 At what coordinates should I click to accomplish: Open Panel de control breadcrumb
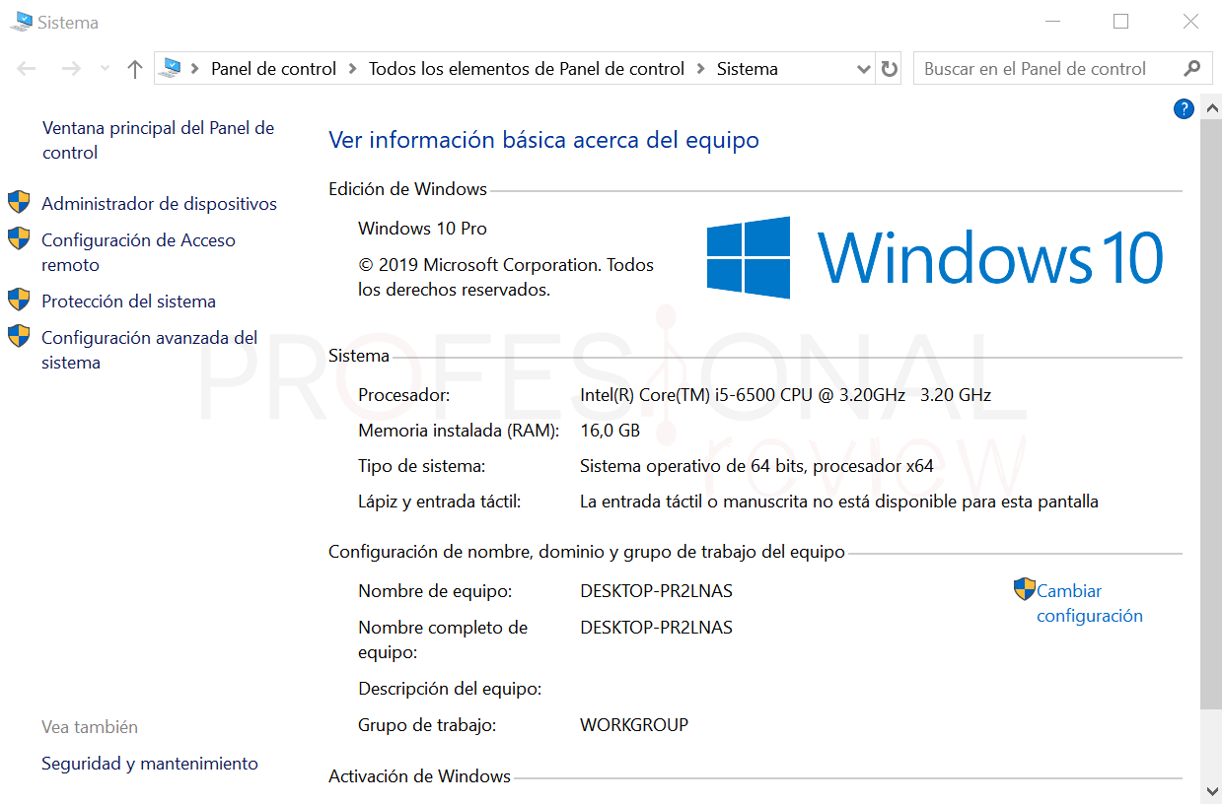[274, 69]
